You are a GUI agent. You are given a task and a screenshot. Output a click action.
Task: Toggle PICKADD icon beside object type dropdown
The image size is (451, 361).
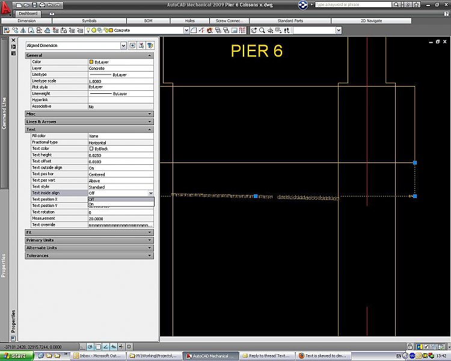(x=133, y=45)
